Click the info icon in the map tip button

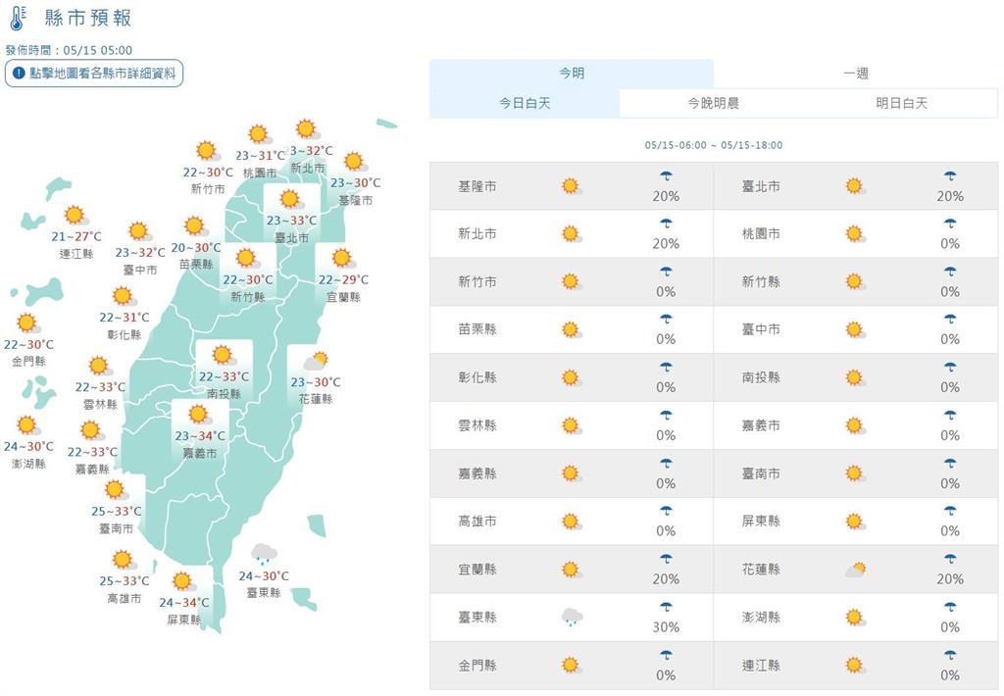18,71
